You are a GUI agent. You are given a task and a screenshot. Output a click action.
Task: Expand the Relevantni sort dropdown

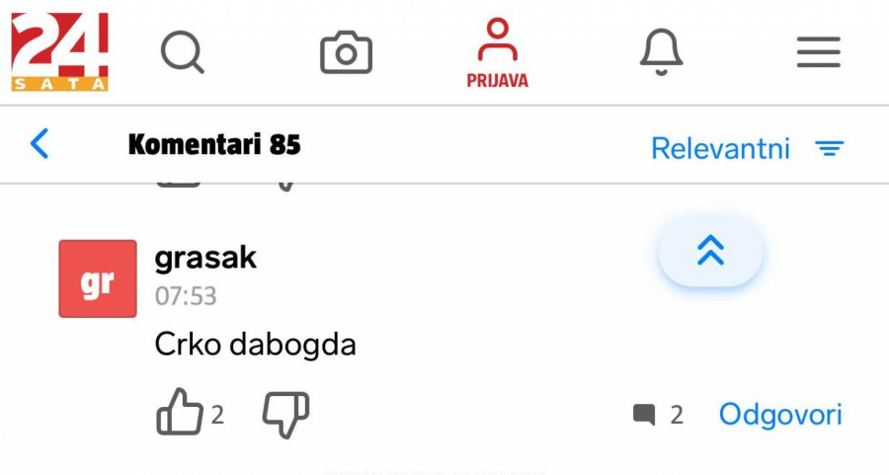[720, 148]
